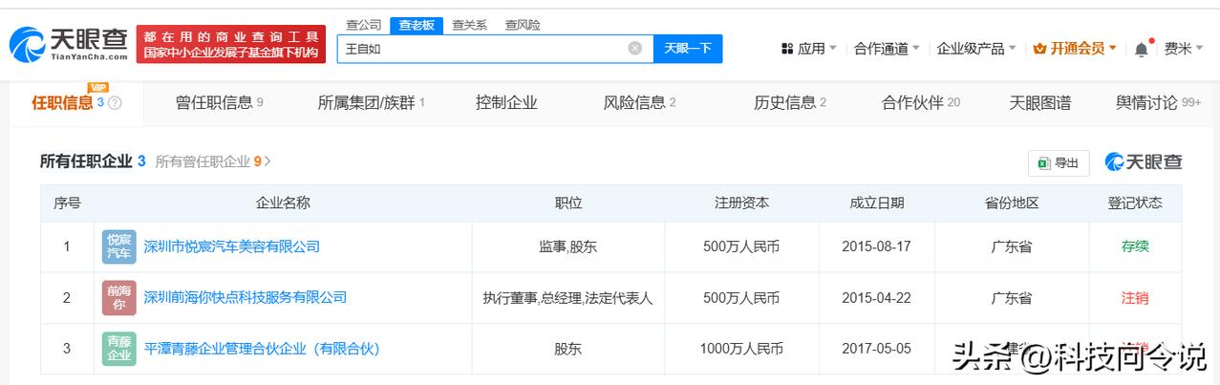Select 所有任职企业 3 filter
Image resolution: width=1220 pixels, height=385 pixels.
click(93, 161)
